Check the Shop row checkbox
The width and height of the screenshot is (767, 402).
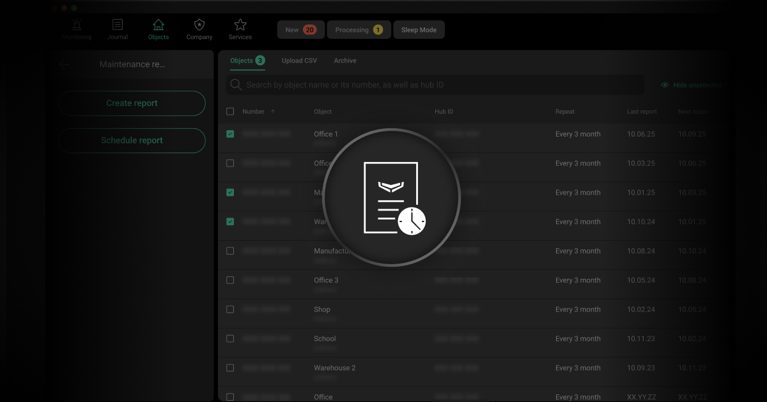230,309
